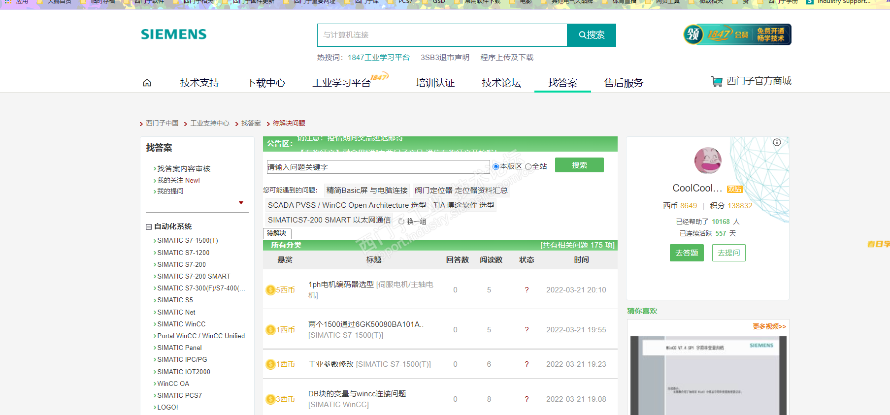Click the 去答题 button
This screenshot has width=890, height=415.
(x=687, y=253)
